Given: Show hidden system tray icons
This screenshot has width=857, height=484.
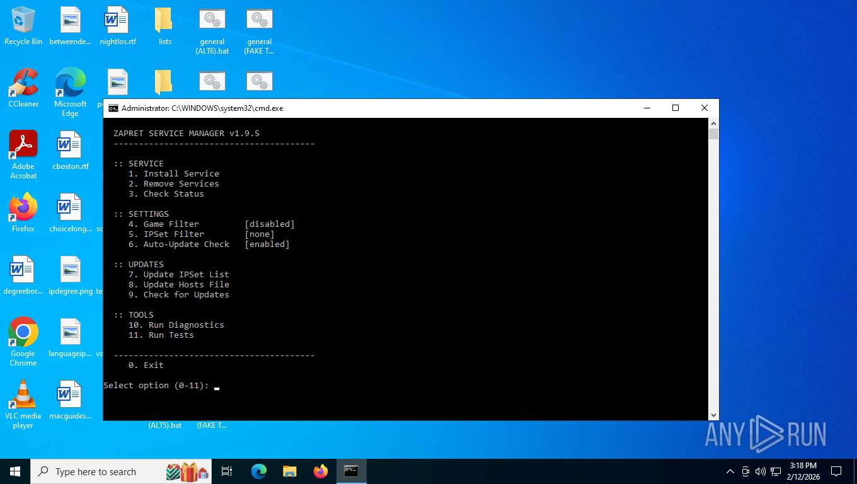Looking at the screenshot, I should [730, 471].
